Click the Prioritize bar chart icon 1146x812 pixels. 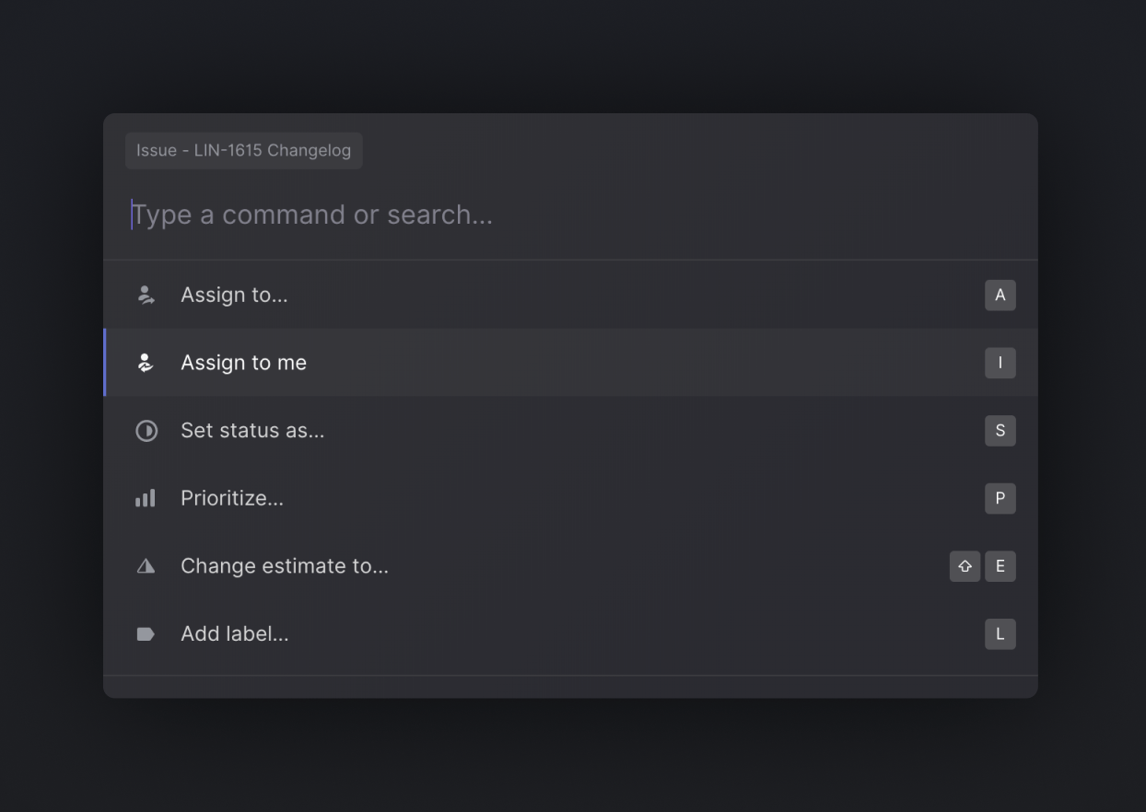[146, 498]
